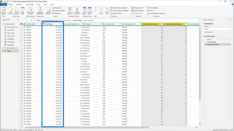
Task: Click the All Properties link
Action: pyautogui.click(x=209, y=32)
